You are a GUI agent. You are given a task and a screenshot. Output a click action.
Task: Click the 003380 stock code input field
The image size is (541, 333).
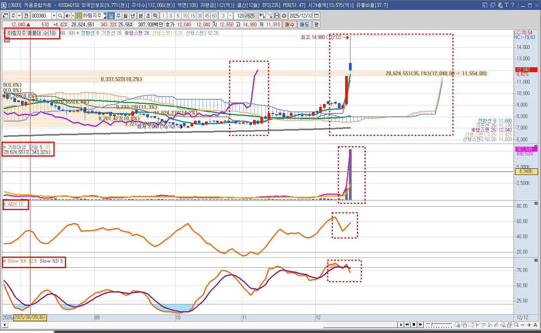[41, 16]
